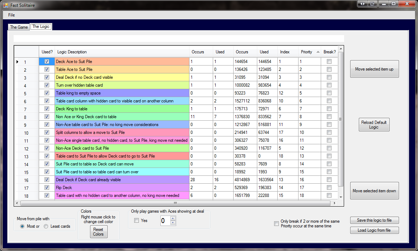The width and height of the screenshot is (418, 251).
Task: Click purple cell Table king to empty space
Action: click(122, 93)
